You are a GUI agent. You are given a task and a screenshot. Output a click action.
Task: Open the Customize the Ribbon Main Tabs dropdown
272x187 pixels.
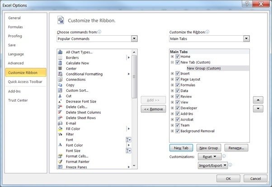tap(246, 39)
